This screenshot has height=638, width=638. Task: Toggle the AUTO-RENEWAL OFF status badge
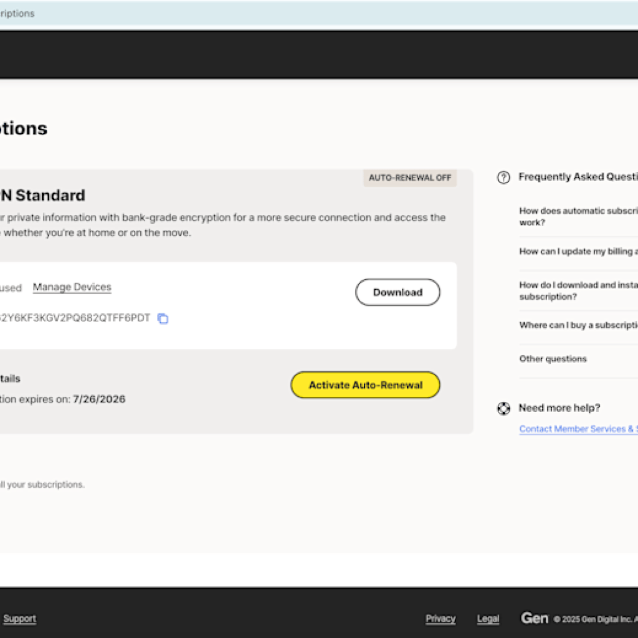[x=409, y=178]
